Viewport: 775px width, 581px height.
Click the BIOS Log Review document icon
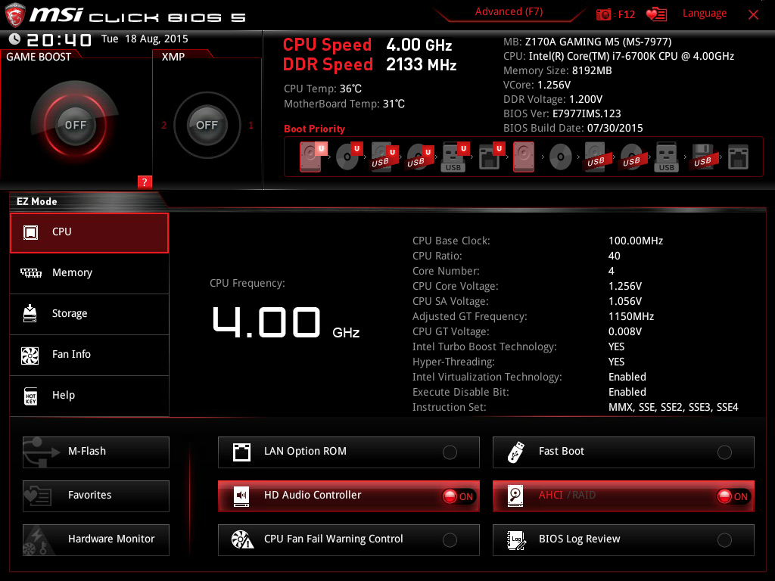click(516, 540)
